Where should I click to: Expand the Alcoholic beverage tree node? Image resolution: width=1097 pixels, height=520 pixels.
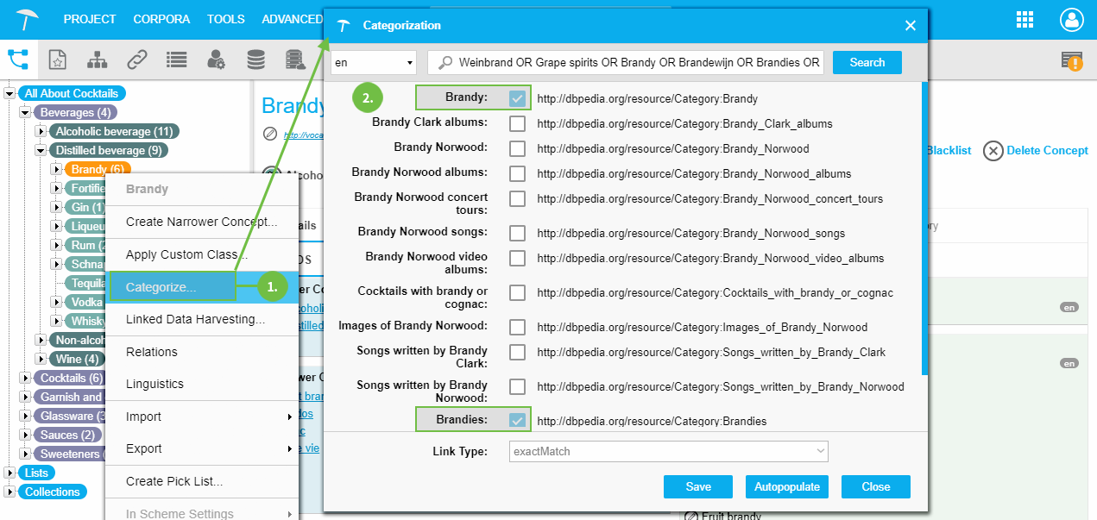[41, 131]
